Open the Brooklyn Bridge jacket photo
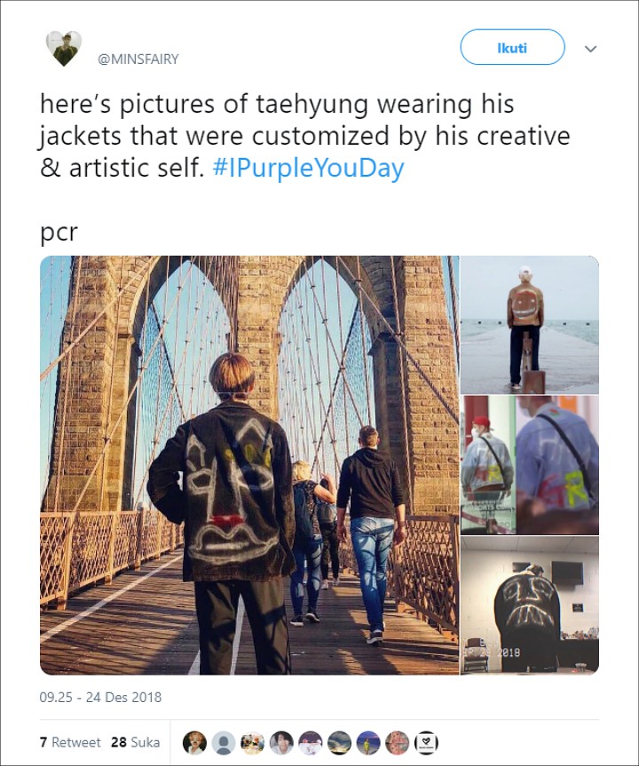Image resolution: width=639 pixels, height=766 pixels. tap(249, 465)
